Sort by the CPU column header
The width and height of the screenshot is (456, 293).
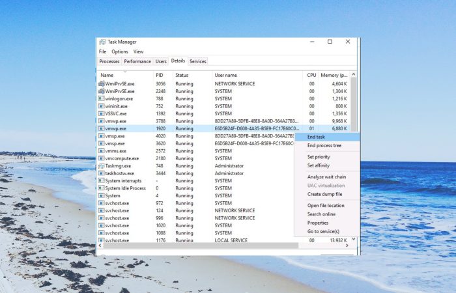point(311,75)
